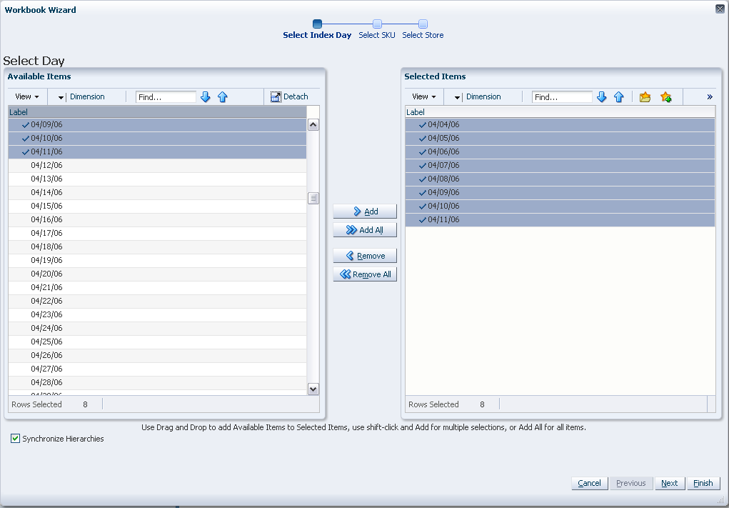This screenshot has width=729, height=508.
Task: Select 04/12/06 in Available Items
Action: (157, 165)
